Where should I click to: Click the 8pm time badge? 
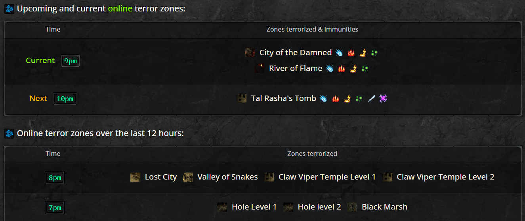click(x=55, y=178)
